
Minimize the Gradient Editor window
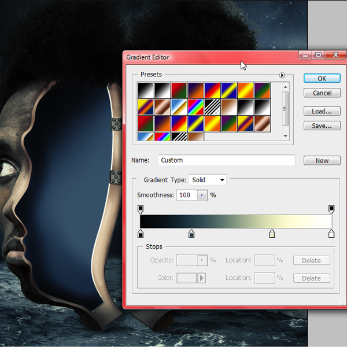click(x=305, y=55)
